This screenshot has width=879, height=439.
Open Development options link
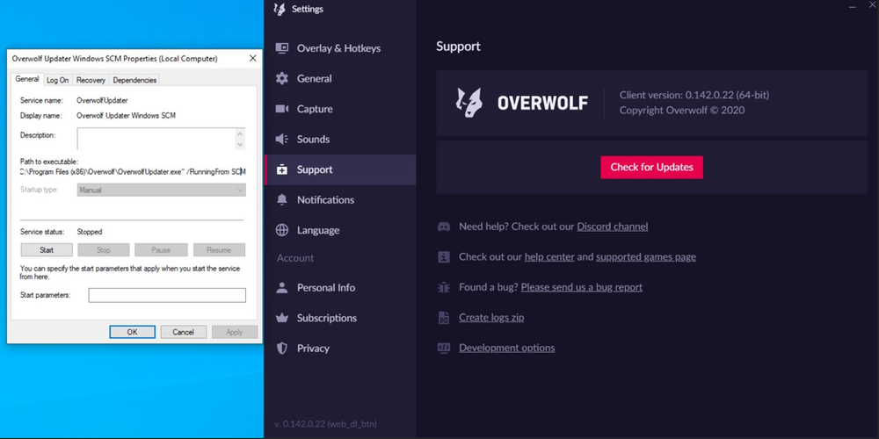click(x=507, y=348)
